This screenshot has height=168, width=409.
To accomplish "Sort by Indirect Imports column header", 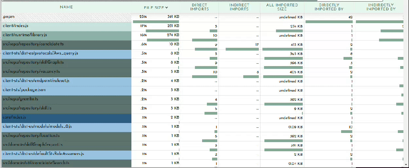I will pos(239,7).
